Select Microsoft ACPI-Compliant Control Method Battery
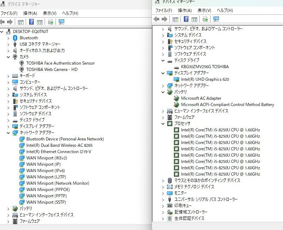283x230 pixels. [227, 105]
